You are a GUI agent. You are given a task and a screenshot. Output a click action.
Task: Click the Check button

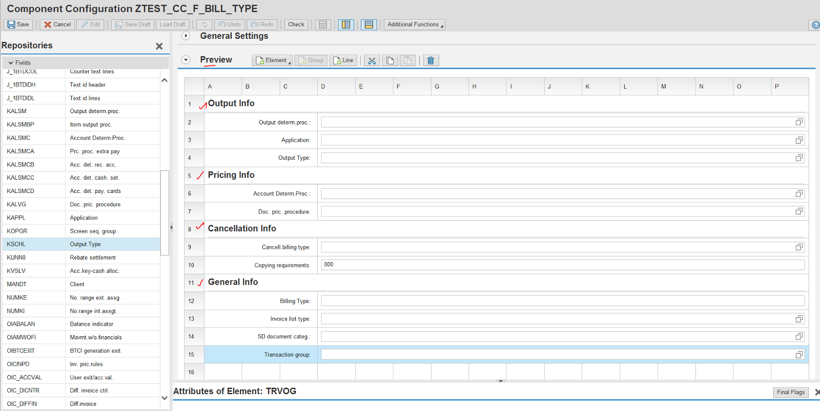296,25
